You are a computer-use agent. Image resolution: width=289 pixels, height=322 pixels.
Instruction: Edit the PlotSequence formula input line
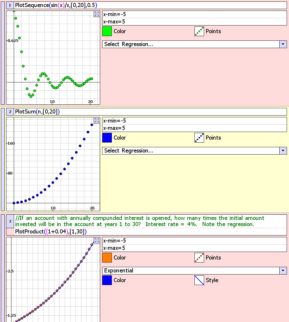[150, 5]
